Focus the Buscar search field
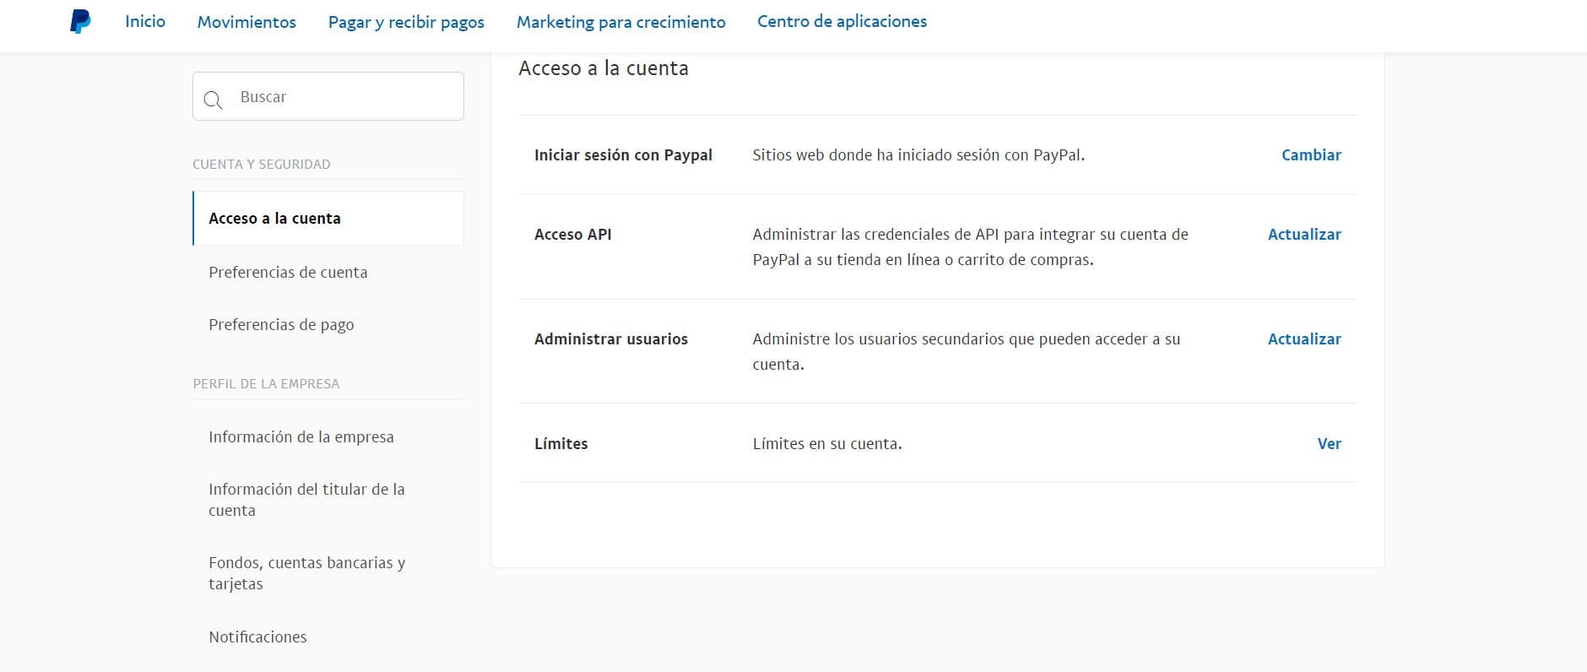This screenshot has width=1587, height=672. point(328,96)
